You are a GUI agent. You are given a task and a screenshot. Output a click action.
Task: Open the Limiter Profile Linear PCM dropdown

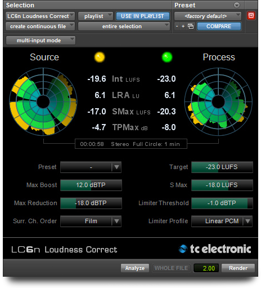[222, 221]
